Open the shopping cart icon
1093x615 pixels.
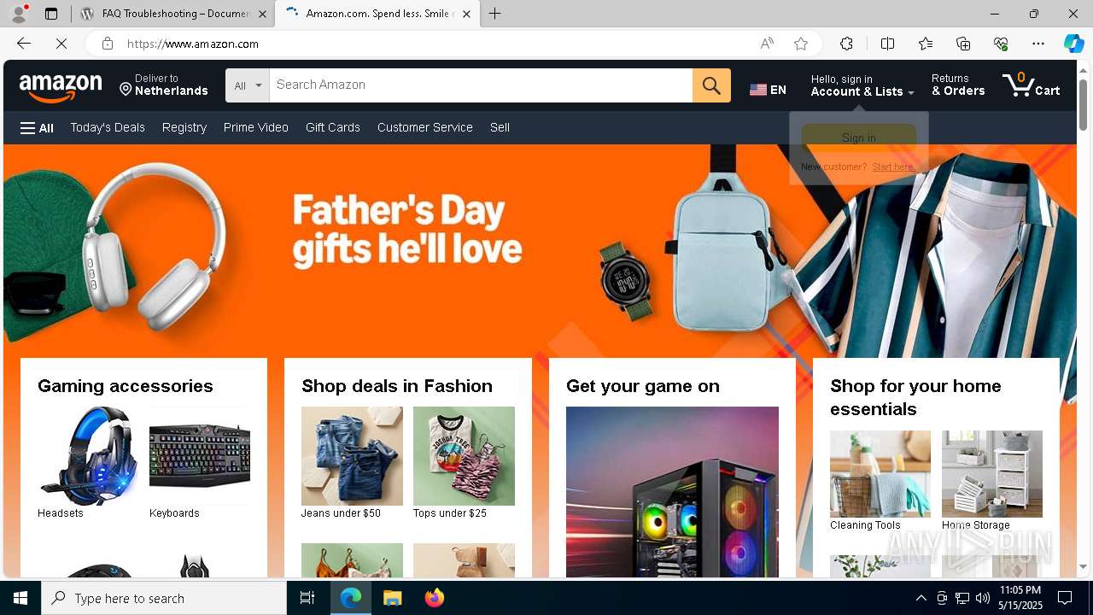1031,85
